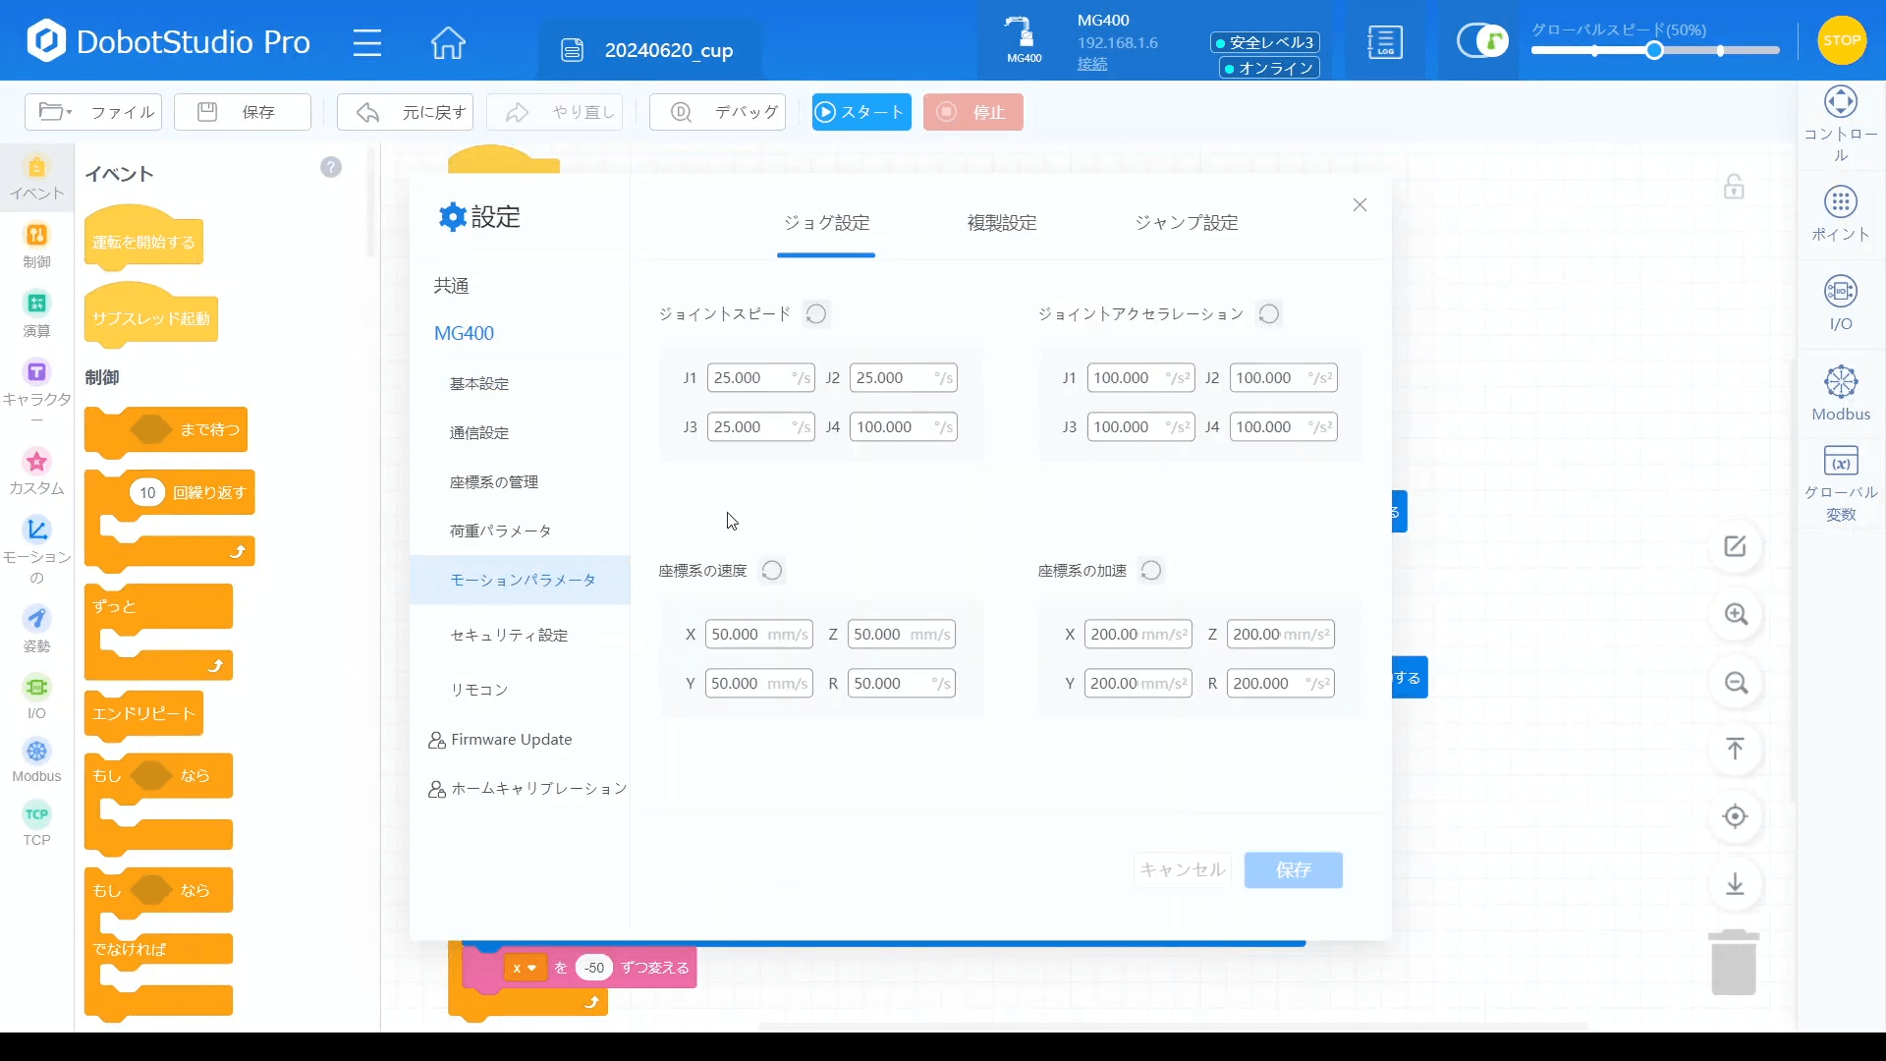Screen dimensions: 1886x1061
Task: Open the log panel in the top bar
Action: [x=1384, y=41]
